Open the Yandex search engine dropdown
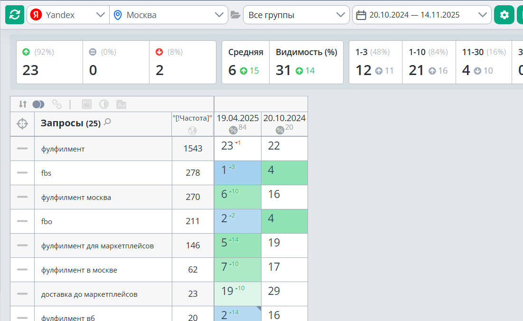 (68, 15)
